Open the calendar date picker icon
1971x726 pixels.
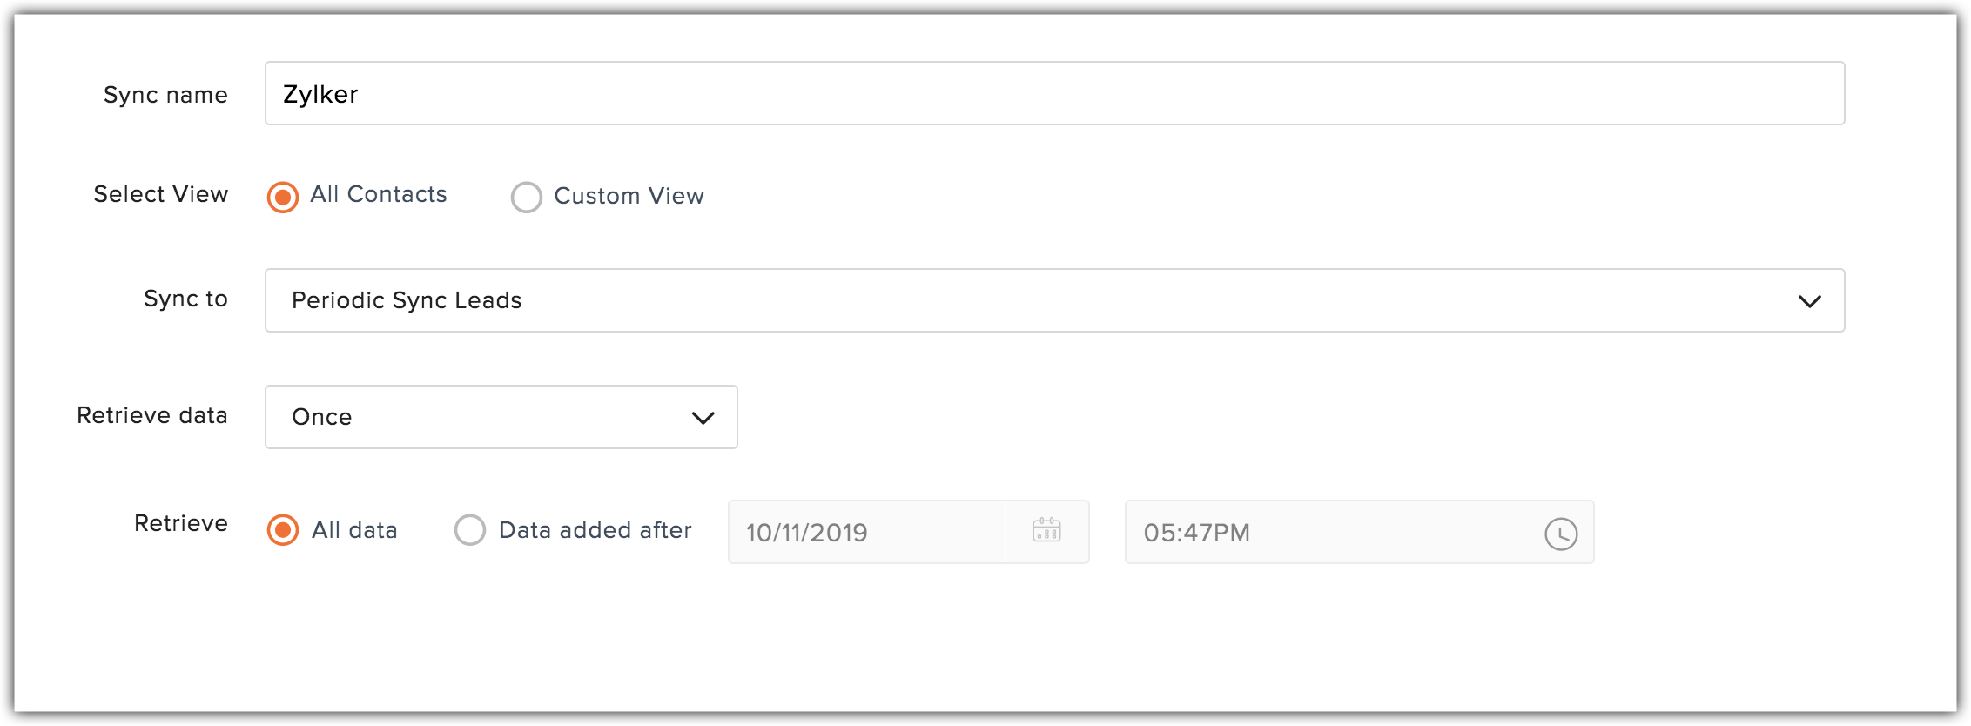(x=1046, y=530)
